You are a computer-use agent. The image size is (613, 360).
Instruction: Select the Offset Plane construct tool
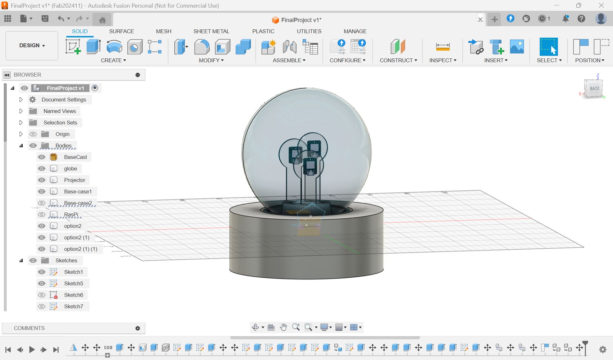[x=398, y=47]
